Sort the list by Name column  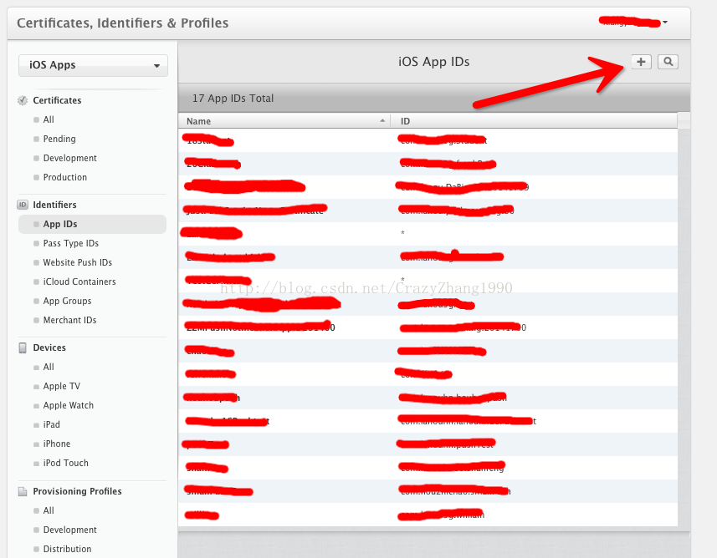pos(284,121)
